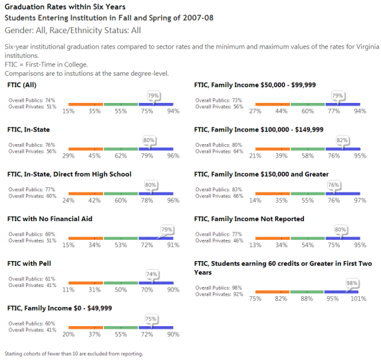381x364 pixels.
Task: Click the orange segment in FTIC, In-State bar
Action: 86,149
